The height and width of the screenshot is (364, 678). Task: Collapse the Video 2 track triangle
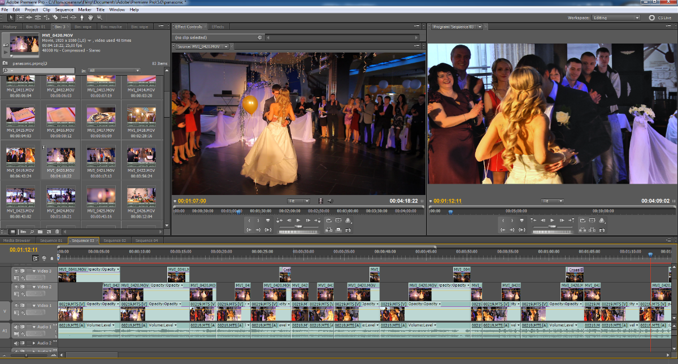click(33, 287)
